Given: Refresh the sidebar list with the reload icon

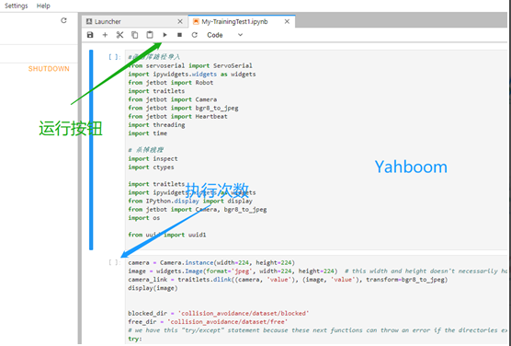Looking at the screenshot, I should [x=63, y=20].
